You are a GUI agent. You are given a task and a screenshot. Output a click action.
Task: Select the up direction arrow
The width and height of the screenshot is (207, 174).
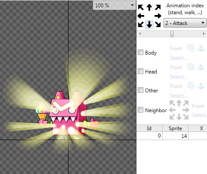point(149,7)
